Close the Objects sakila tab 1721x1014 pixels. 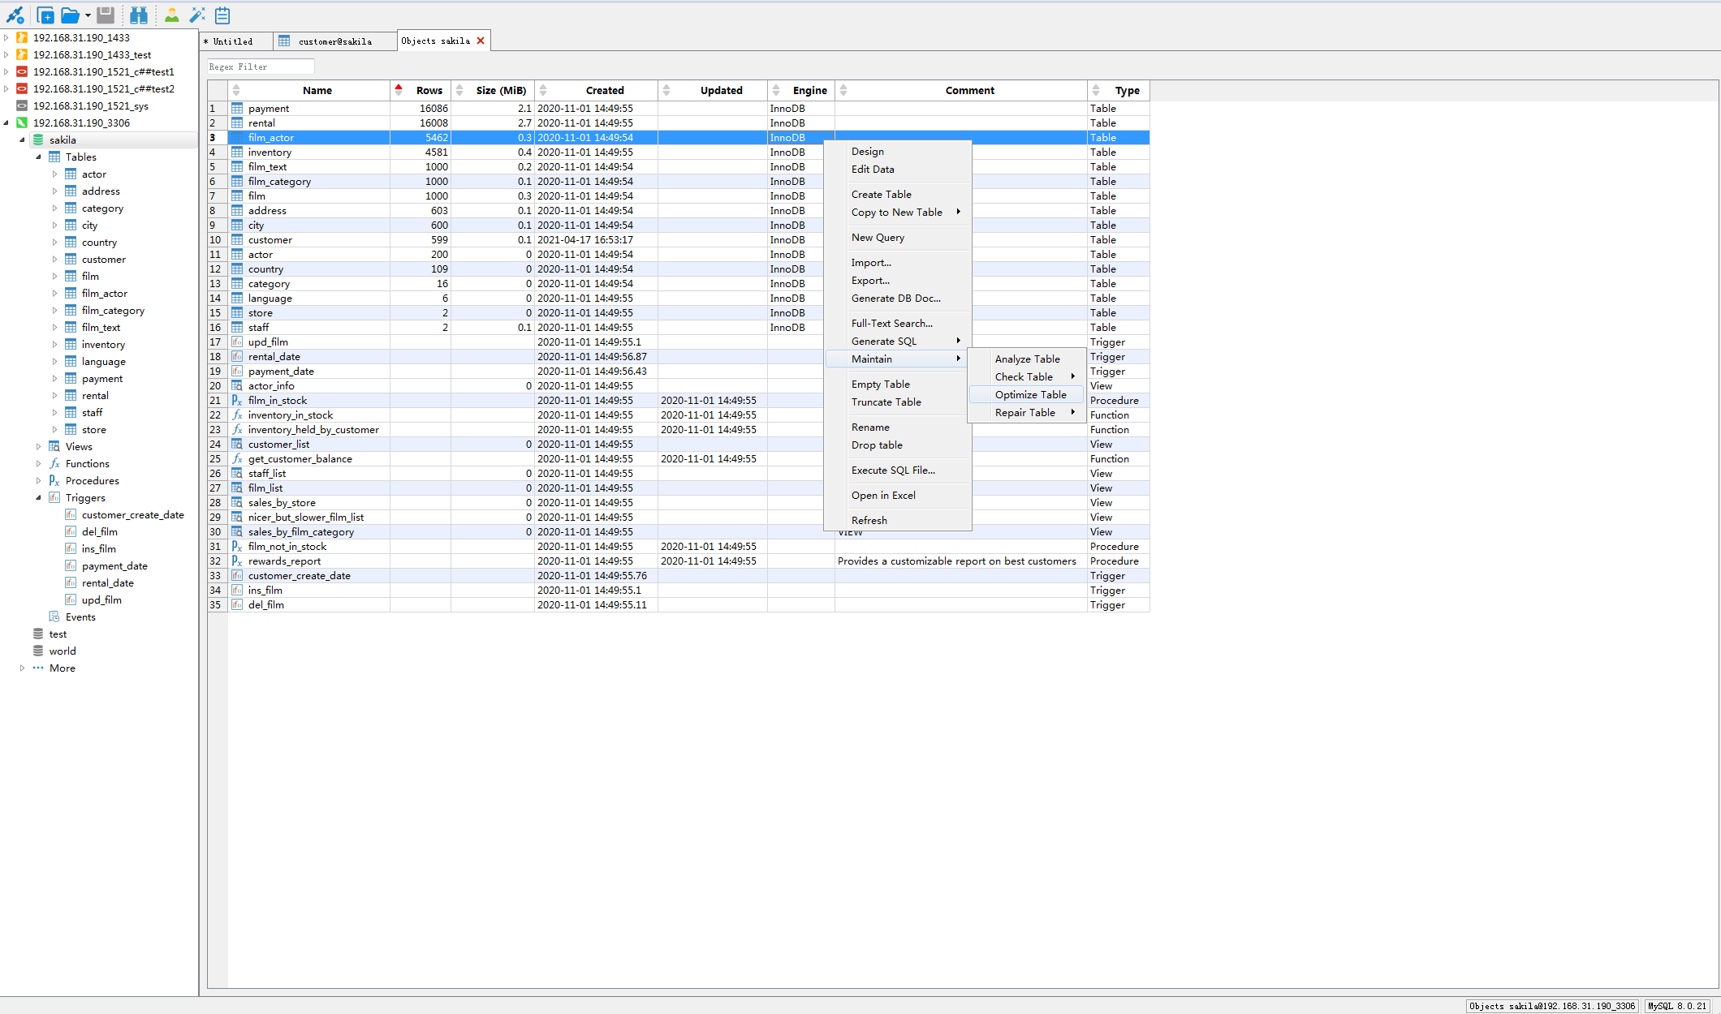[481, 41]
